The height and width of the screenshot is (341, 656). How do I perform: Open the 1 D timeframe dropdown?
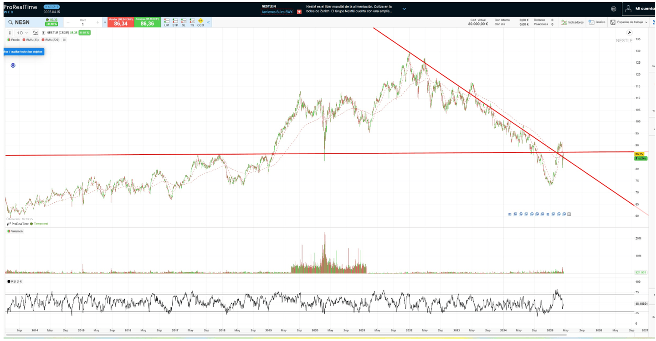point(22,33)
